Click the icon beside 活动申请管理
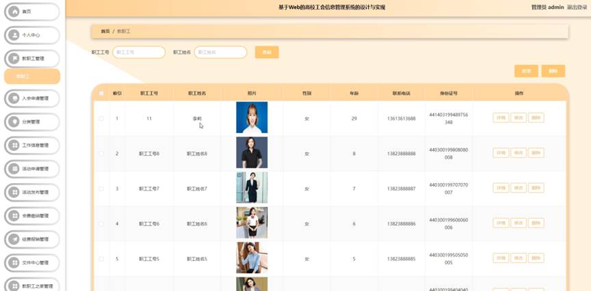This screenshot has height=291, width=591. click(14, 169)
